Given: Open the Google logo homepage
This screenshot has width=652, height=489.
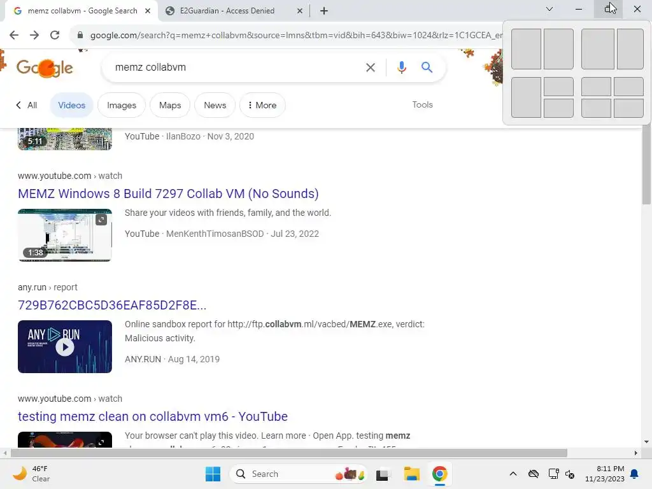Looking at the screenshot, I should pyautogui.click(x=45, y=67).
